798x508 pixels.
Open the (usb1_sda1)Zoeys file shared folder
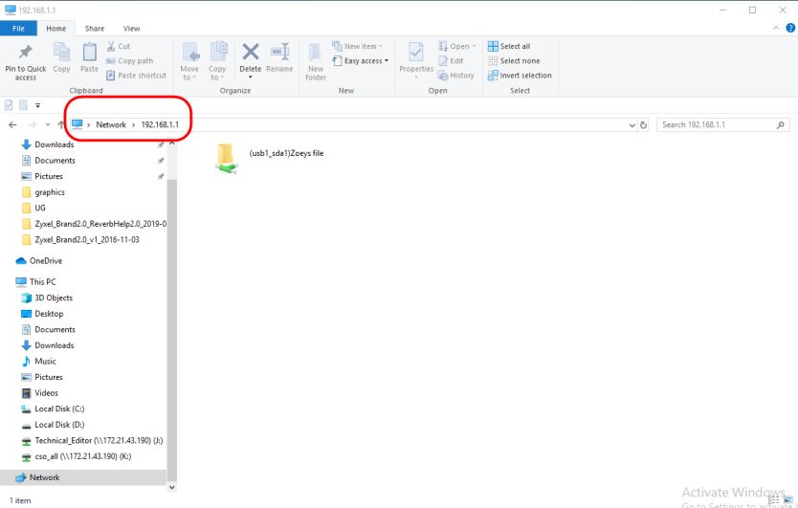point(227,158)
